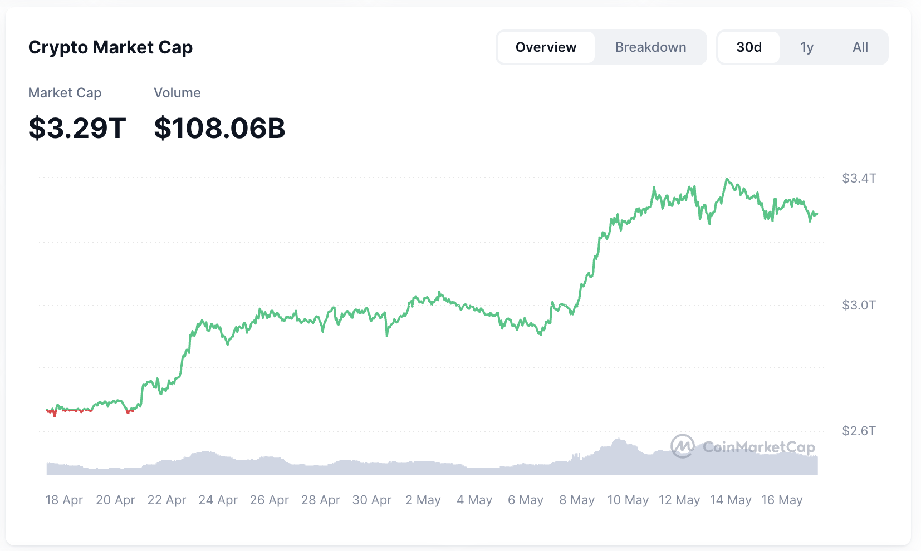The height and width of the screenshot is (551, 921).
Task: Click the $3.29T market cap value
Action: 77,128
